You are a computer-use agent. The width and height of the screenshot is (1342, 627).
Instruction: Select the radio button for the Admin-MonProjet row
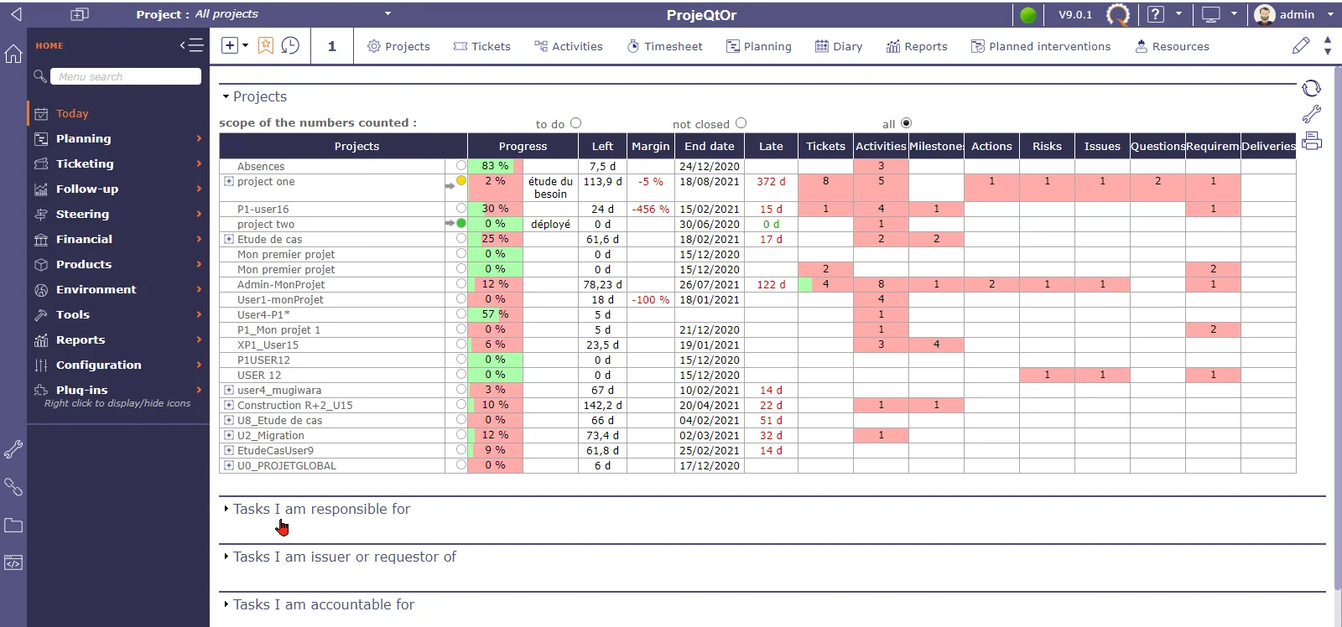pos(461,283)
